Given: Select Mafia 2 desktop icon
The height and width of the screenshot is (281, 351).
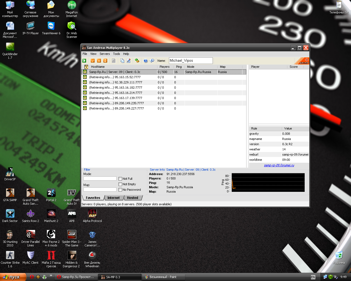Looking at the screenshot, I should (x=51, y=259).
